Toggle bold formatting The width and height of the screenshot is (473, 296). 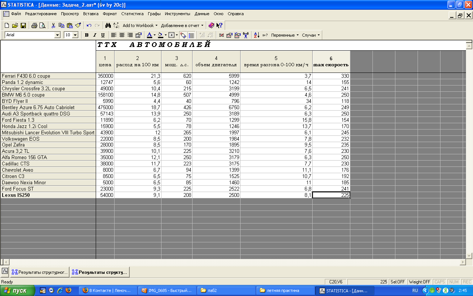tap(86, 35)
